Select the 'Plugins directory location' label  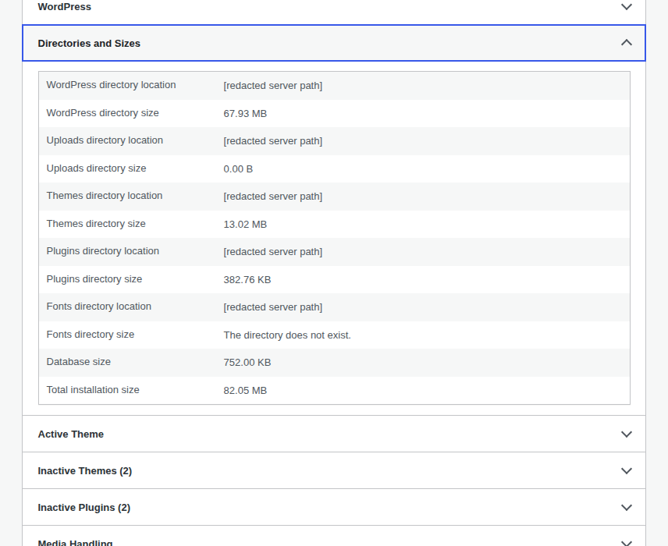[x=103, y=251]
